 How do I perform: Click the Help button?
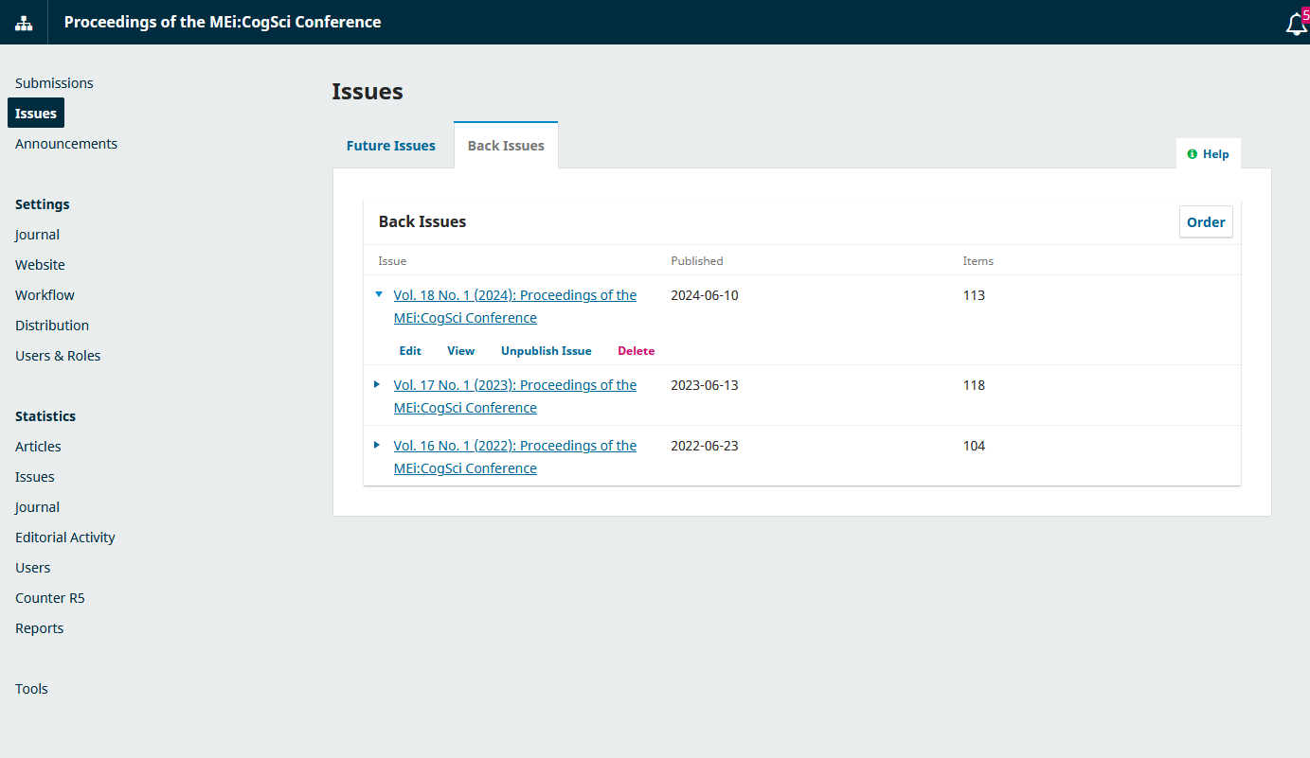point(1208,154)
